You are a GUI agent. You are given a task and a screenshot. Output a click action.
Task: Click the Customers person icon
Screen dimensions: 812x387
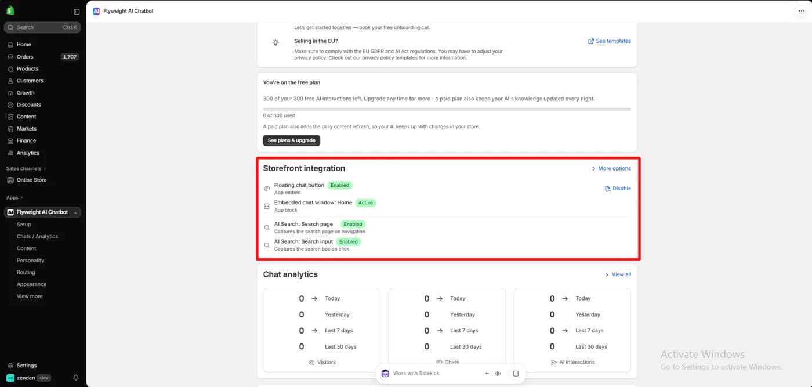tap(10, 81)
